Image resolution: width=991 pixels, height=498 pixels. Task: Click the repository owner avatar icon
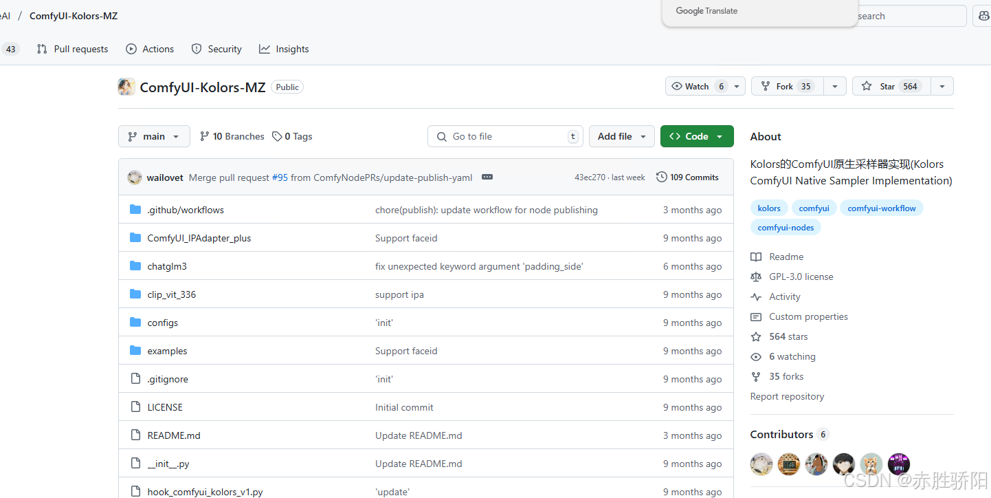coord(126,87)
